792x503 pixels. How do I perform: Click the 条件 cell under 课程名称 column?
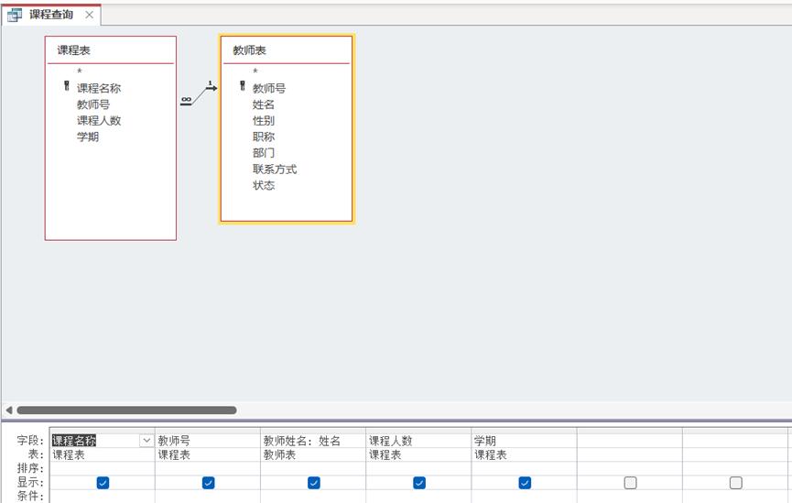click(x=102, y=497)
